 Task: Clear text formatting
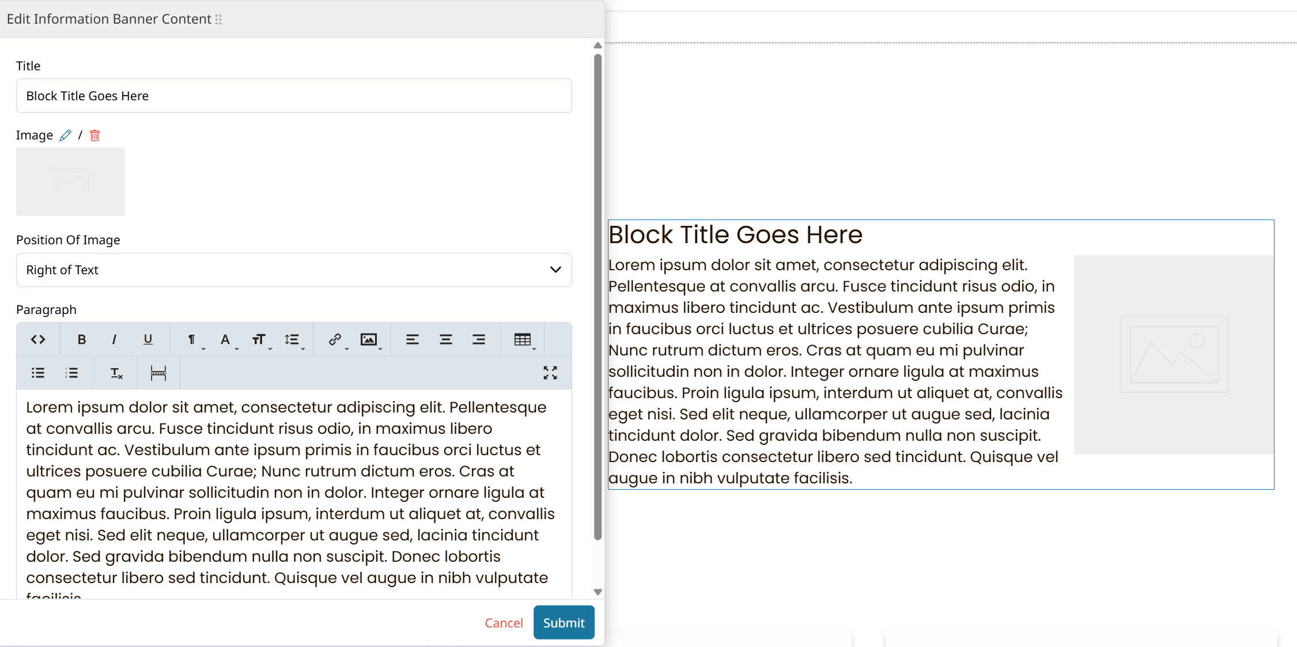(x=116, y=373)
